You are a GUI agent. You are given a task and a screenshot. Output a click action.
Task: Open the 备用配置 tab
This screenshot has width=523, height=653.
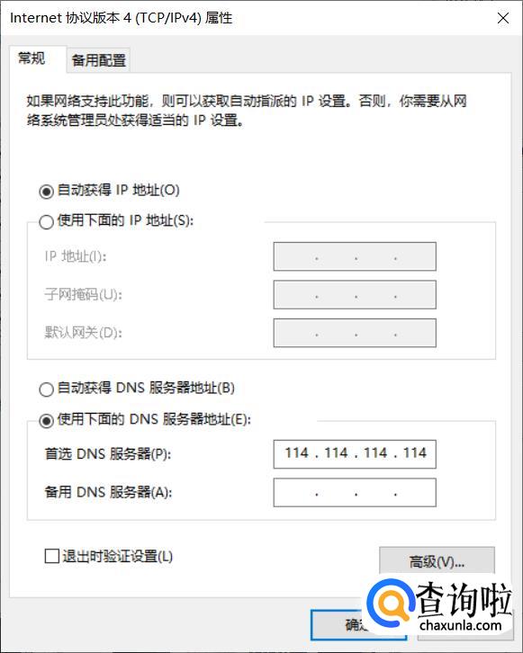99,60
